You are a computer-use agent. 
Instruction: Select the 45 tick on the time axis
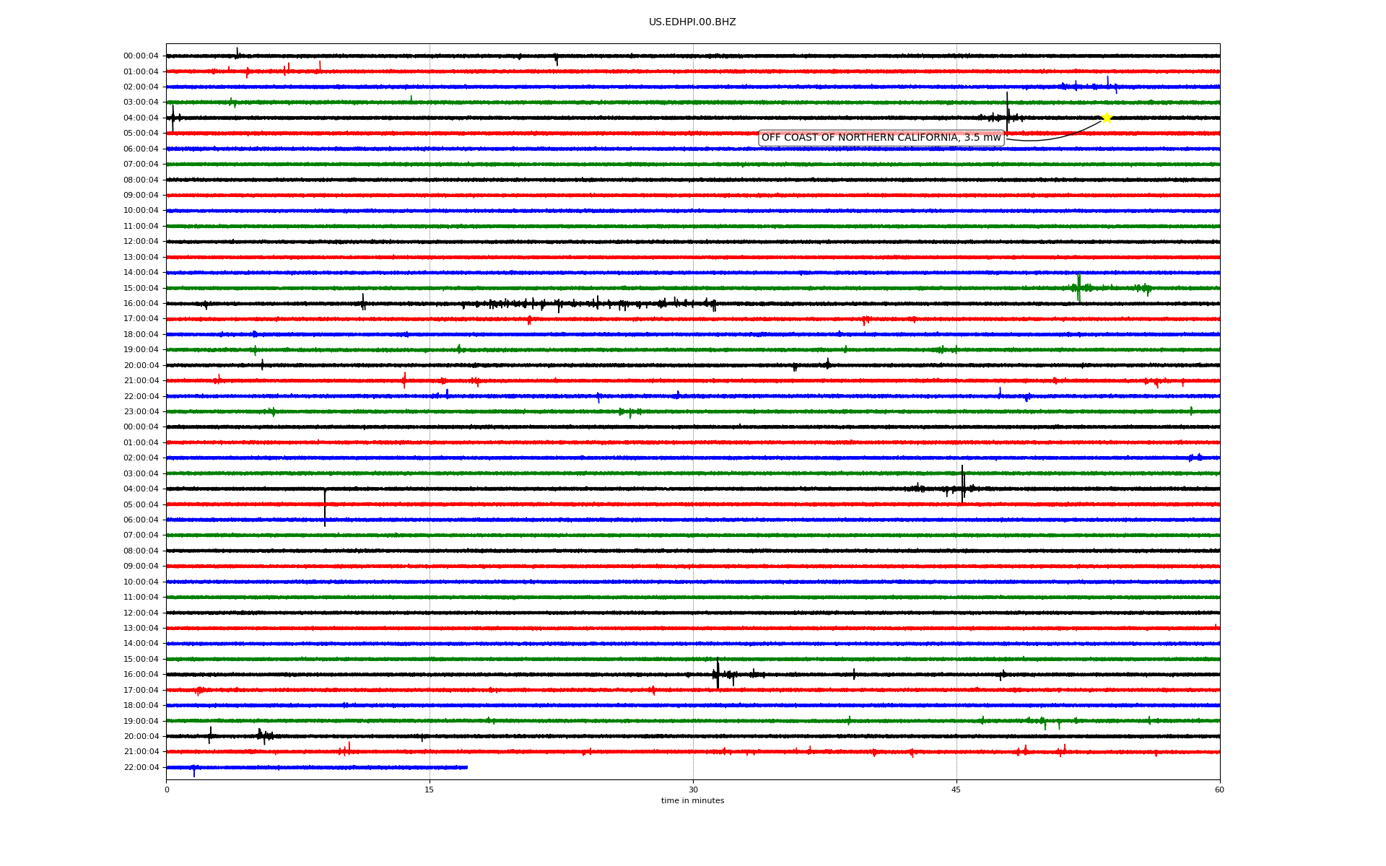[x=956, y=790]
